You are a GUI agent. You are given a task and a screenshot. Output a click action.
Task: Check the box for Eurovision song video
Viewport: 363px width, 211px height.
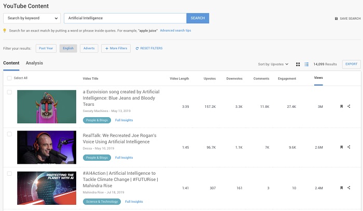[9, 92]
